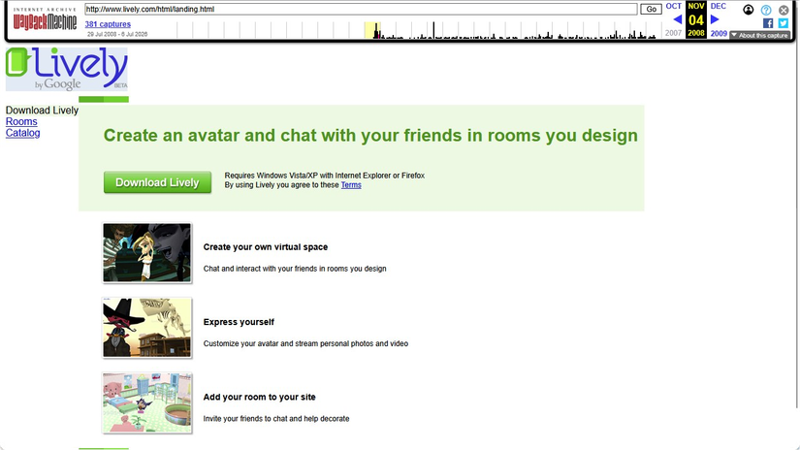
Task: Open the Express yourself cowboy thumbnail
Action: 147,328
